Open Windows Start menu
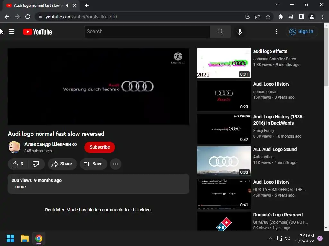329x246 pixels. pos(10,238)
